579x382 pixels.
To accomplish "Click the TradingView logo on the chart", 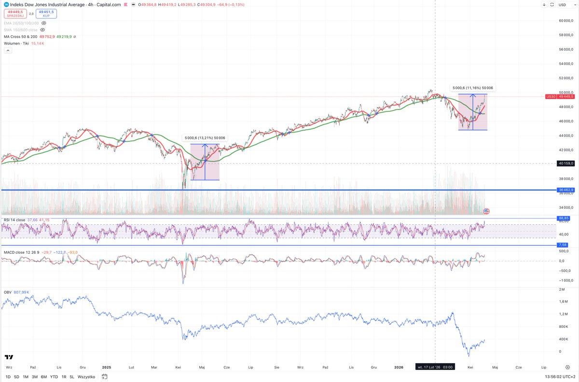I will [9, 357].
